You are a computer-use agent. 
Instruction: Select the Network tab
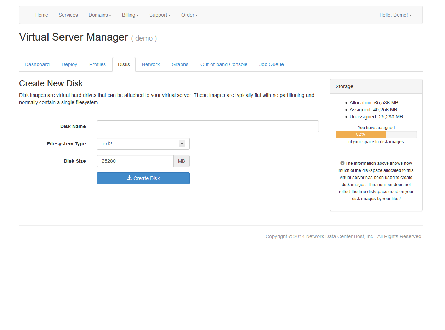coord(151,64)
